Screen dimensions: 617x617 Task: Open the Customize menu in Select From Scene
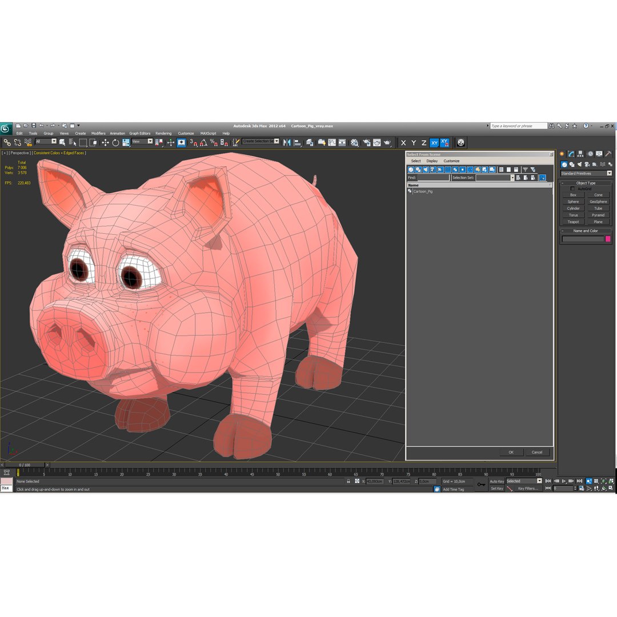click(x=451, y=161)
